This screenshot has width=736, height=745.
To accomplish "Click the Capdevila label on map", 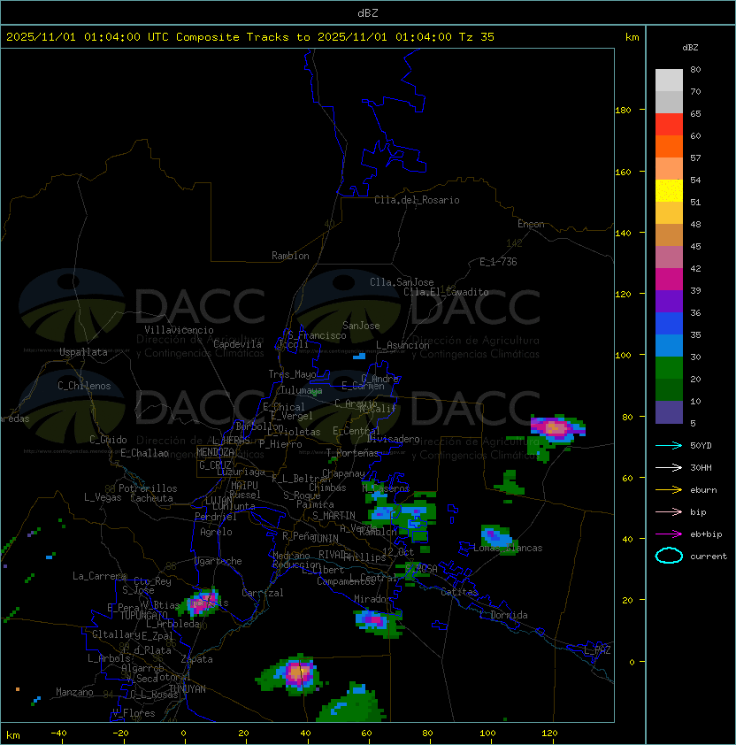I will [237, 344].
